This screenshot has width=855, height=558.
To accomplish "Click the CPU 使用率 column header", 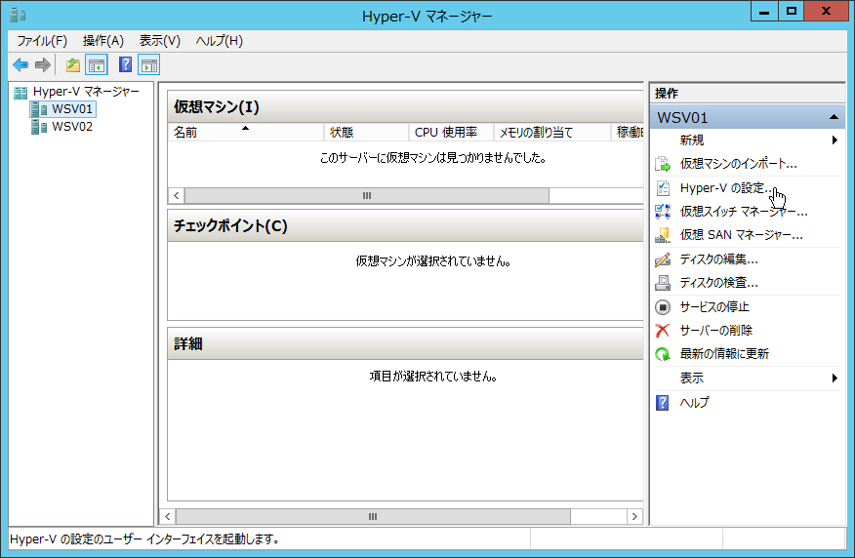I will coord(451,133).
